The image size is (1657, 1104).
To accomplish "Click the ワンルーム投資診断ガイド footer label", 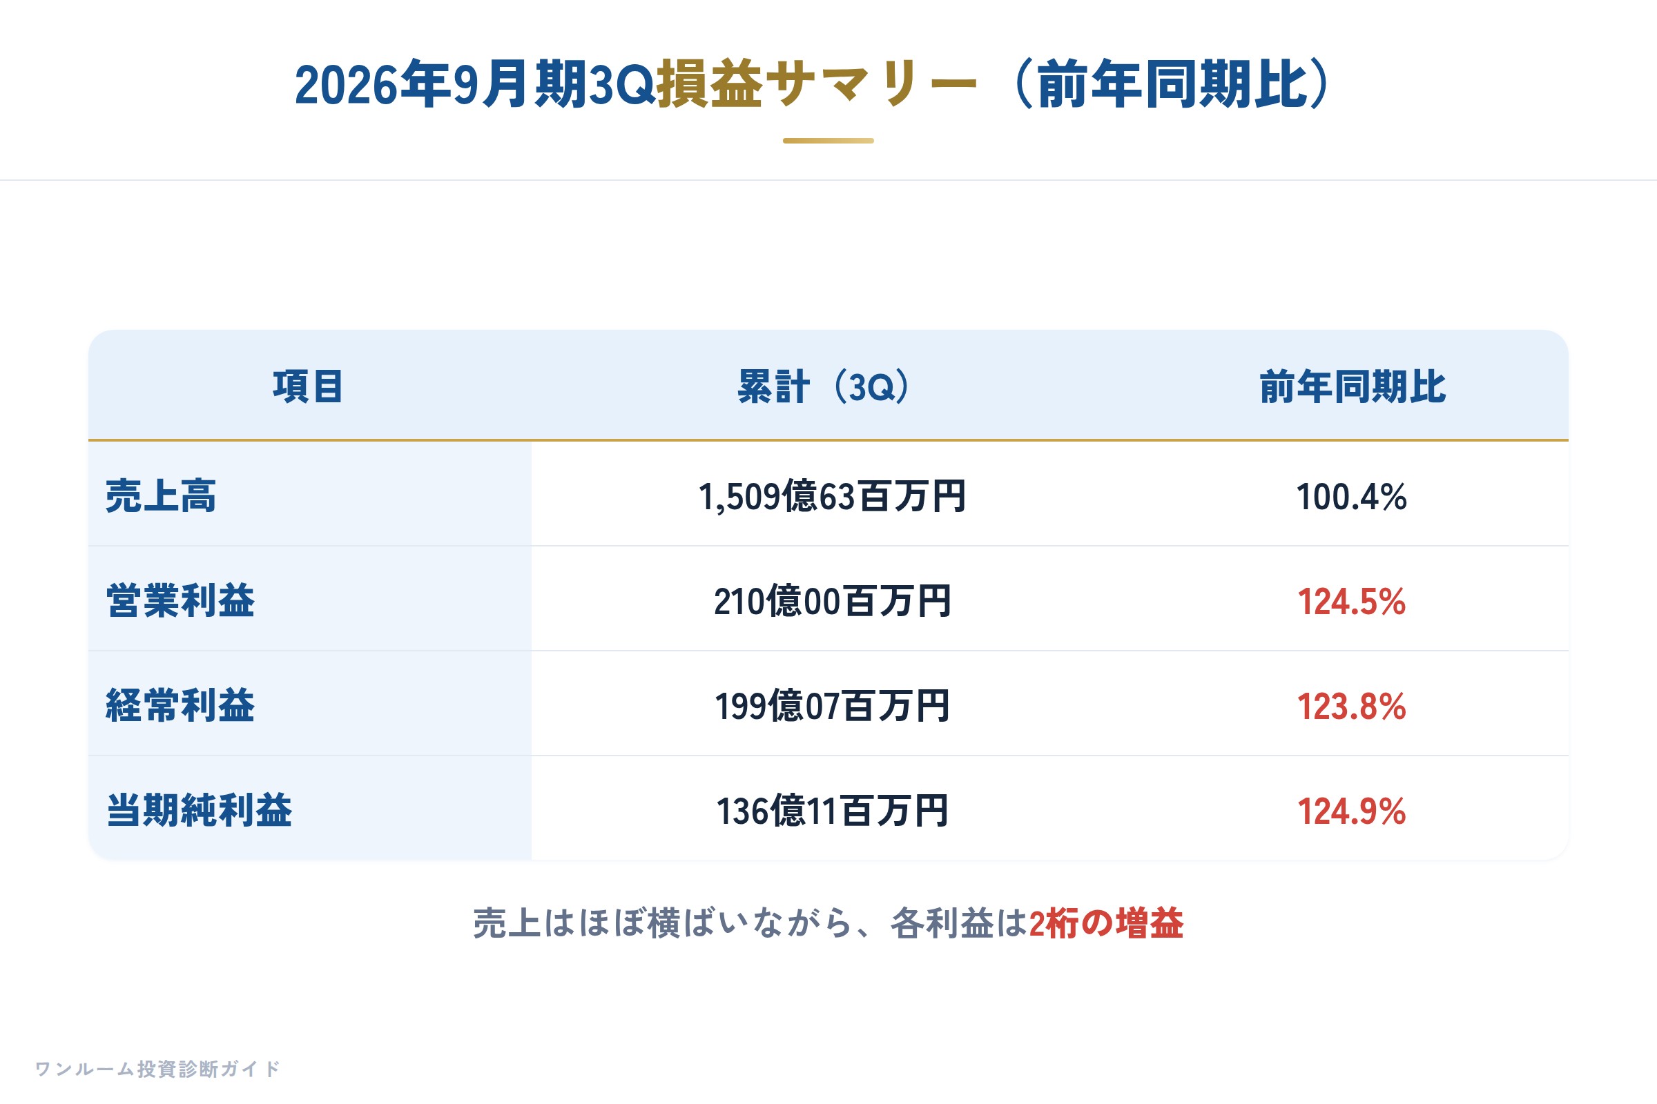I will click(x=158, y=1069).
